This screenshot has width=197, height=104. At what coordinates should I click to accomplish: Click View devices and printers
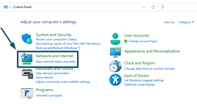pos(53,73)
